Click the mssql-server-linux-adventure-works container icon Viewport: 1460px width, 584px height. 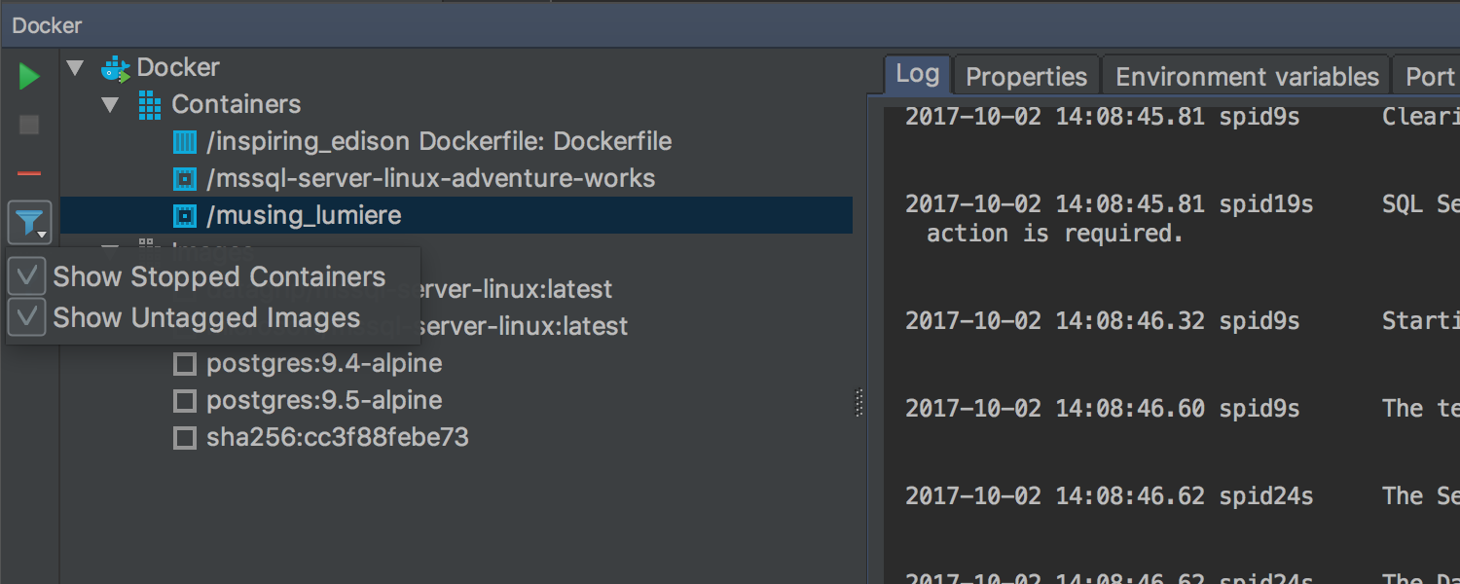[x=184, y=179]
